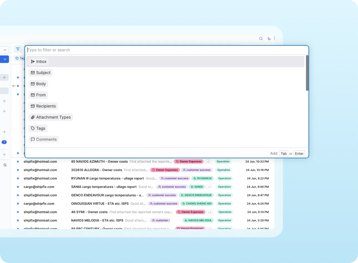Open the white dropdown in the left sidebar
Image resolution: width=358 pixels, height=263 pixels.
[x=4, y=50]
